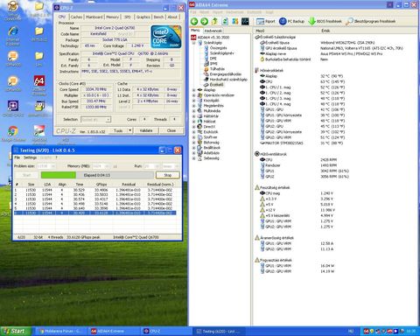Switch to the Memory tab in CPU-Z

click(x=112, y=17)
